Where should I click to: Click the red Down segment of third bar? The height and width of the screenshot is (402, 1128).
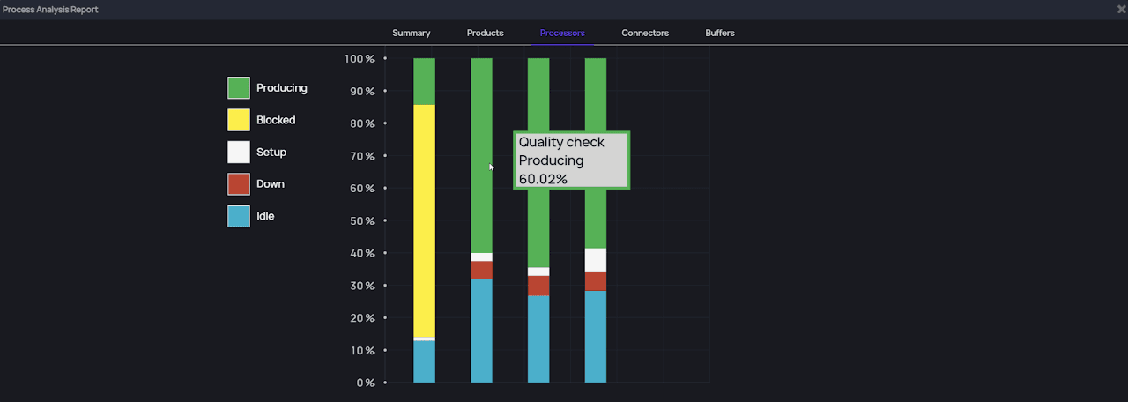pyautogui.click(x=538, y=286)
